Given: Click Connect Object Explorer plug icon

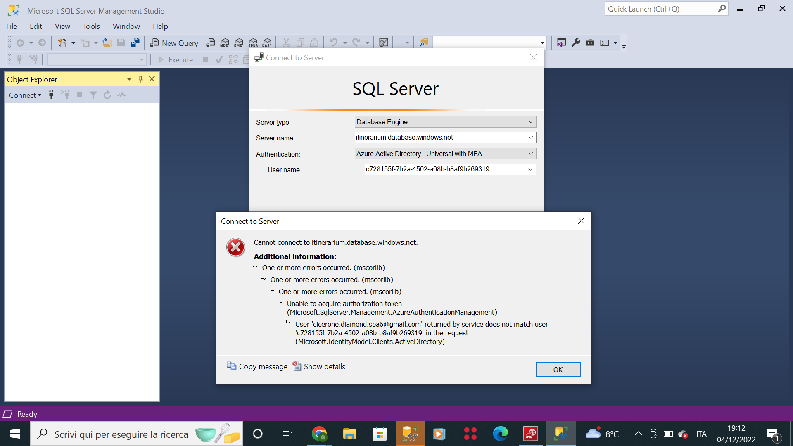Looking at the screenshot, I should (51, 95).
